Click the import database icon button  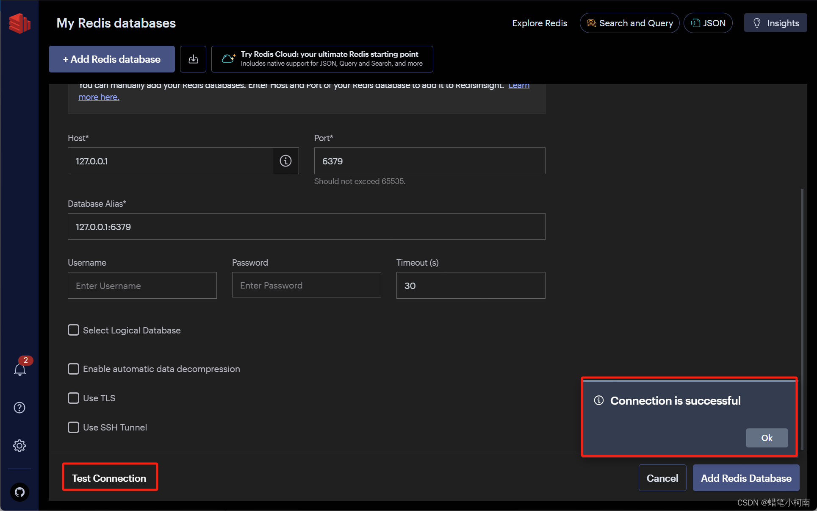pos(193,59)
